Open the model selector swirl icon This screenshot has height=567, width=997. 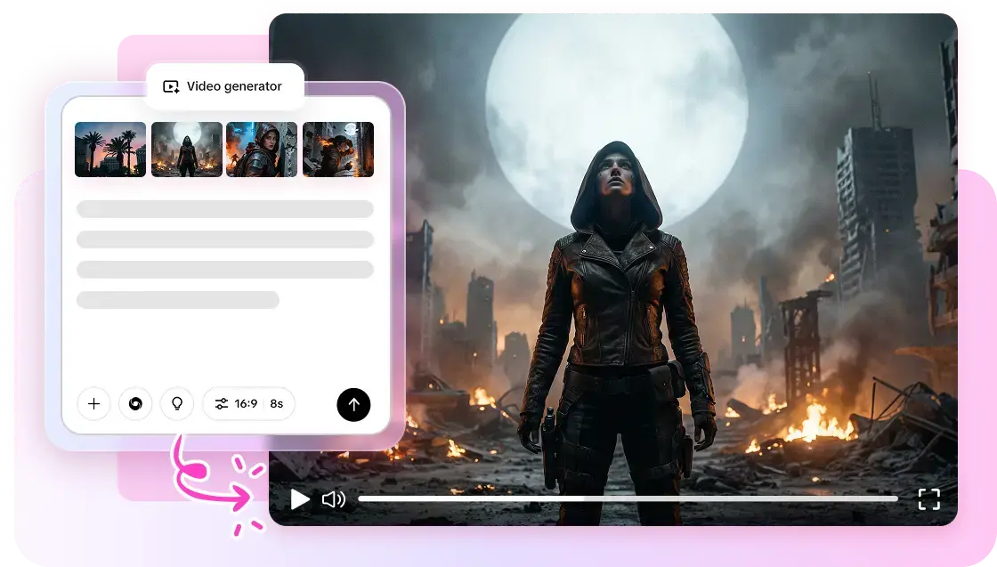pos(135,403)
